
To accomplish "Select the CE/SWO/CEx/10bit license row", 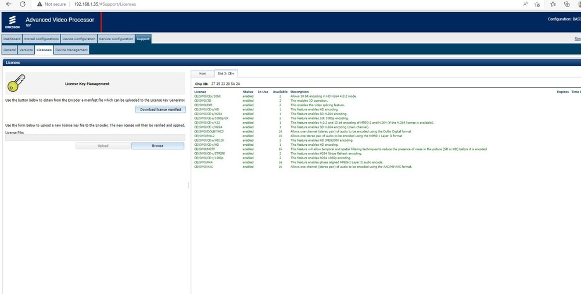I will point(207,96).
